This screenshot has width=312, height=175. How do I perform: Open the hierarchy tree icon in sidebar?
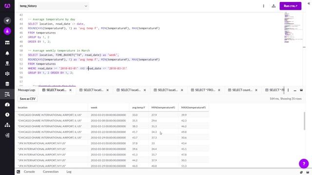coord(7,125)
